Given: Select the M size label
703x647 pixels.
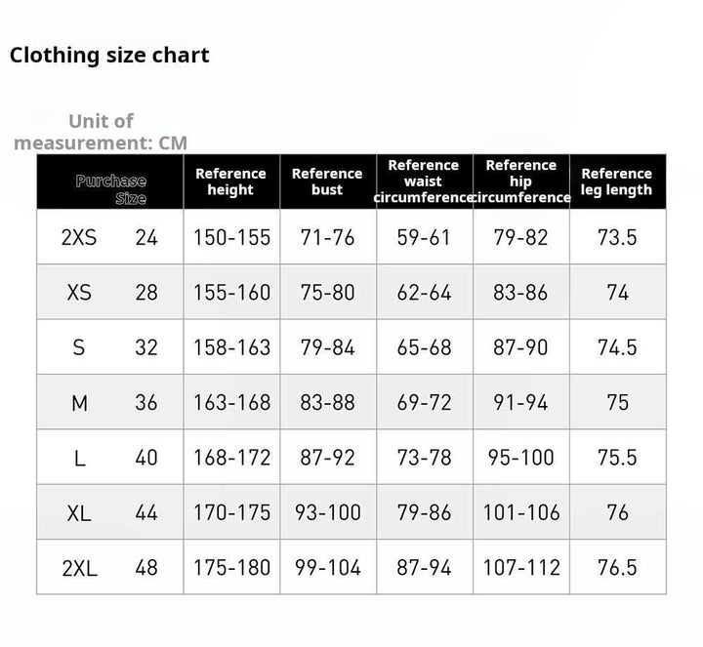Looking at the screenshot, I should tap(79, 402).
